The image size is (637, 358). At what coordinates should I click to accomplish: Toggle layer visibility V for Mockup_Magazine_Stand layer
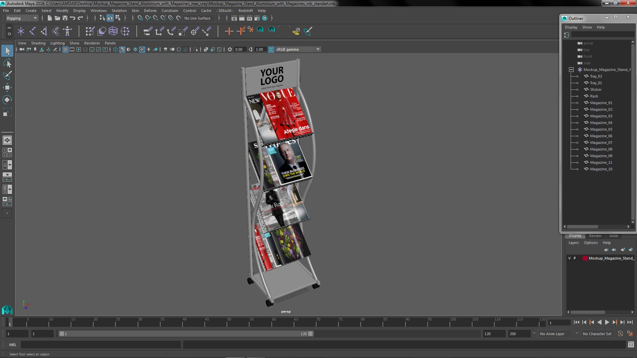click(x=570, y=258)
